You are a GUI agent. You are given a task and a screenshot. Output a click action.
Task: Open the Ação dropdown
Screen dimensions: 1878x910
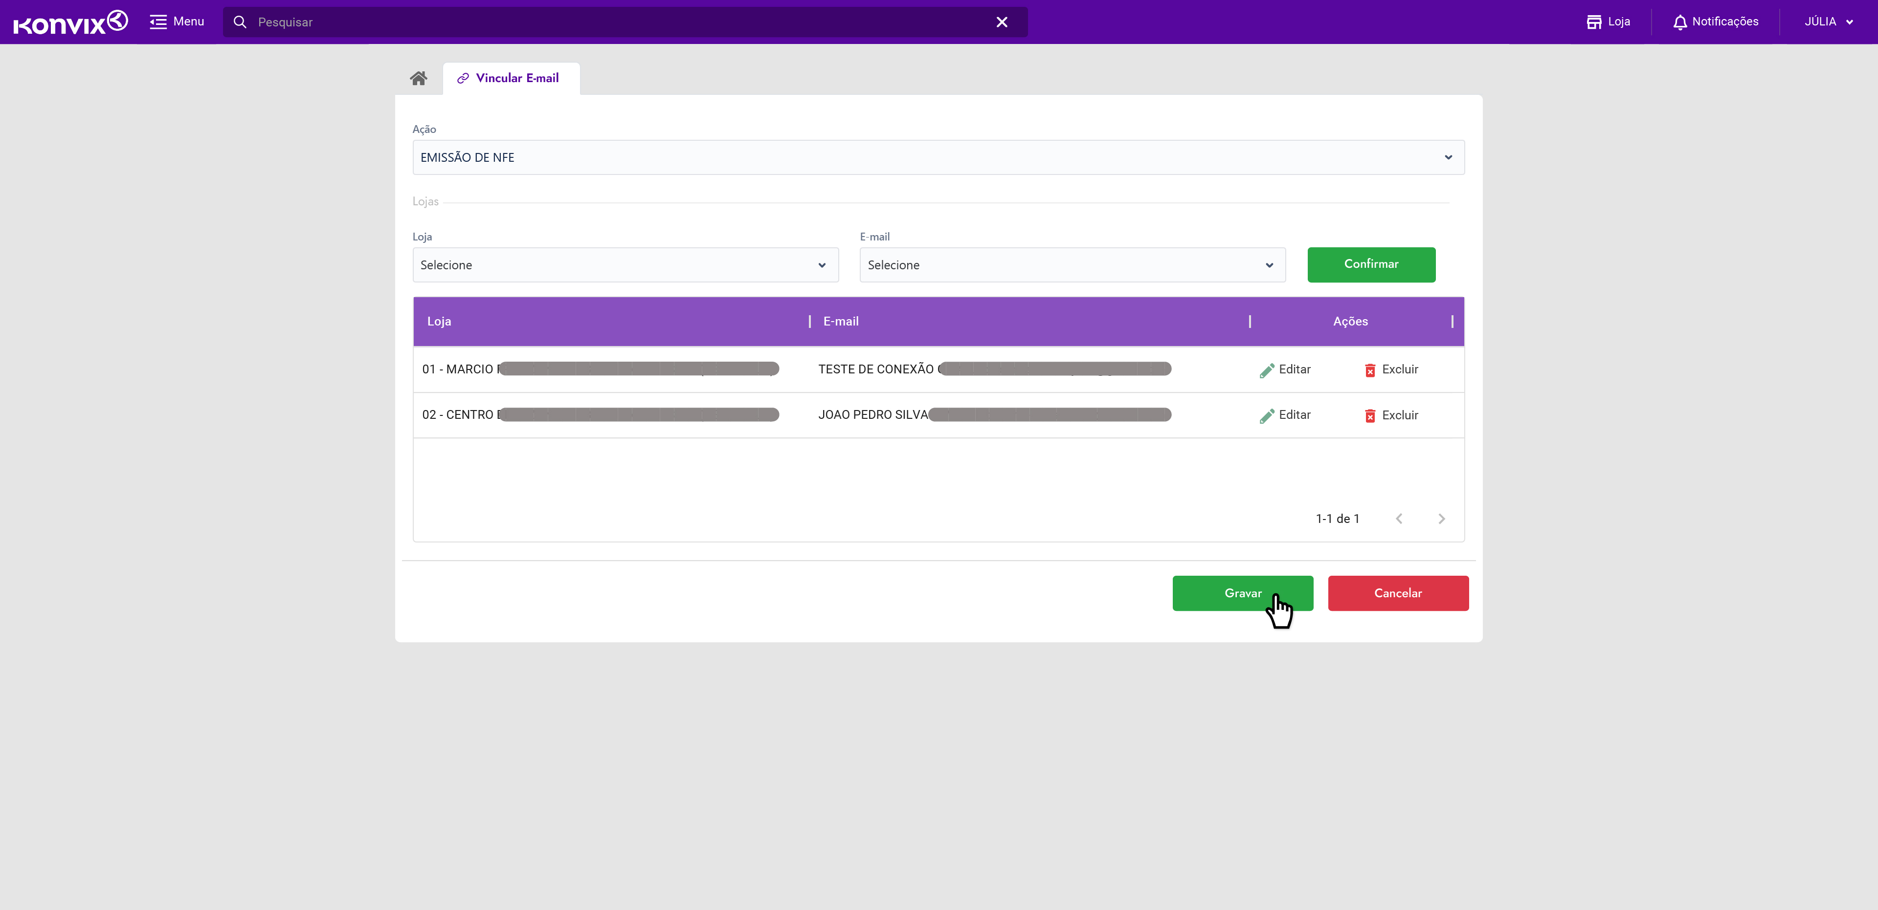click(x=939, y=157)
